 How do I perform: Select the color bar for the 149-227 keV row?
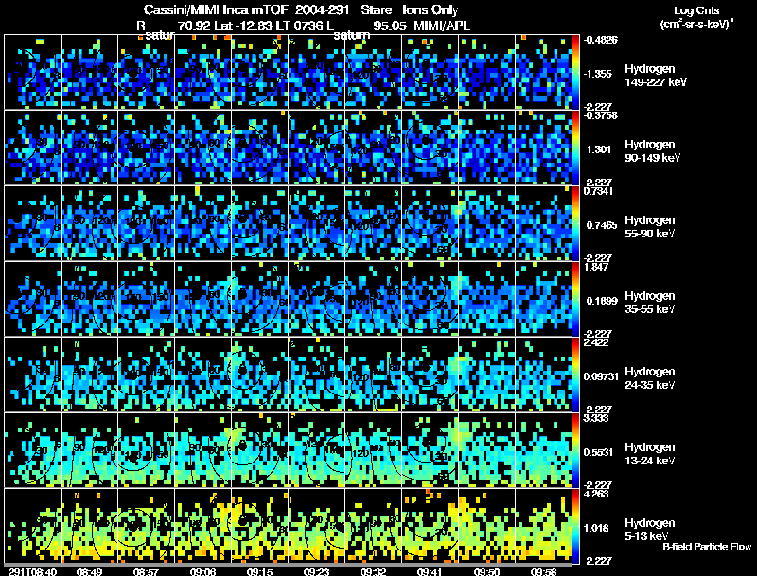575,72
